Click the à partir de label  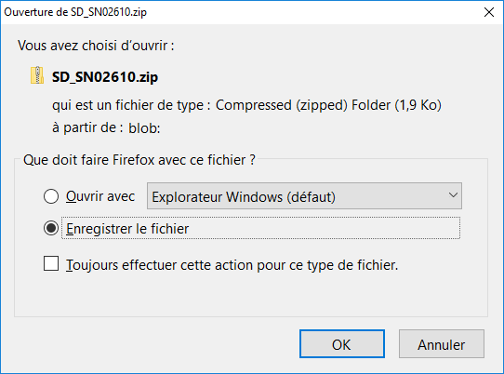pos(87,127)
